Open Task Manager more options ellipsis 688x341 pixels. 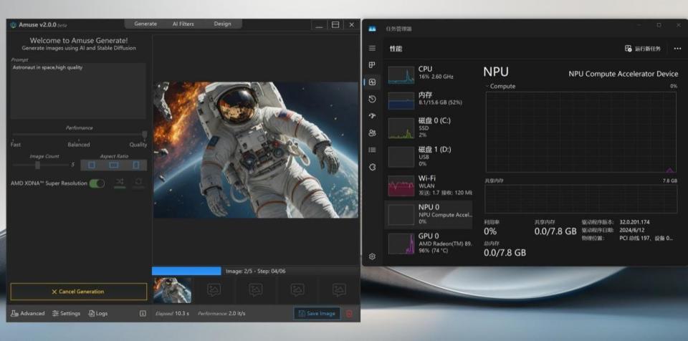click(677, 49)
